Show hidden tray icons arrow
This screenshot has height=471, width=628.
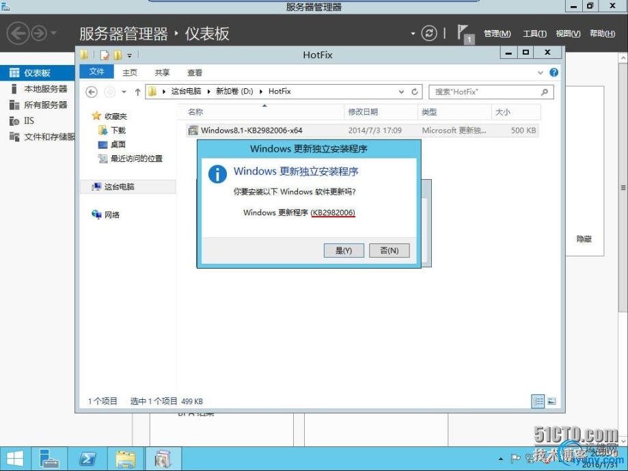coord(501,459)
